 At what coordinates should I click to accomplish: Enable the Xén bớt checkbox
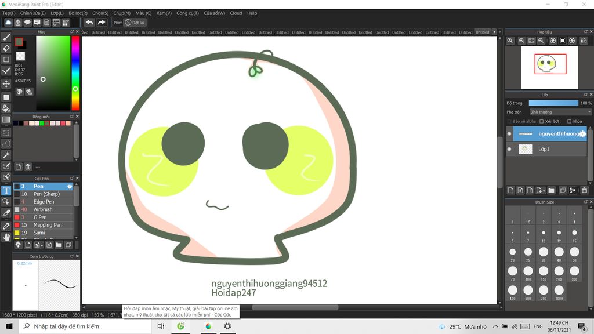(541, 121)
